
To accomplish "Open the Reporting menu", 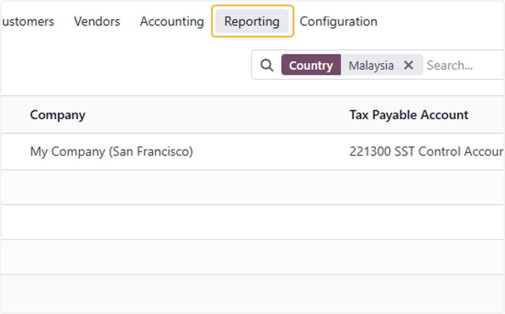I will (252, 21).
